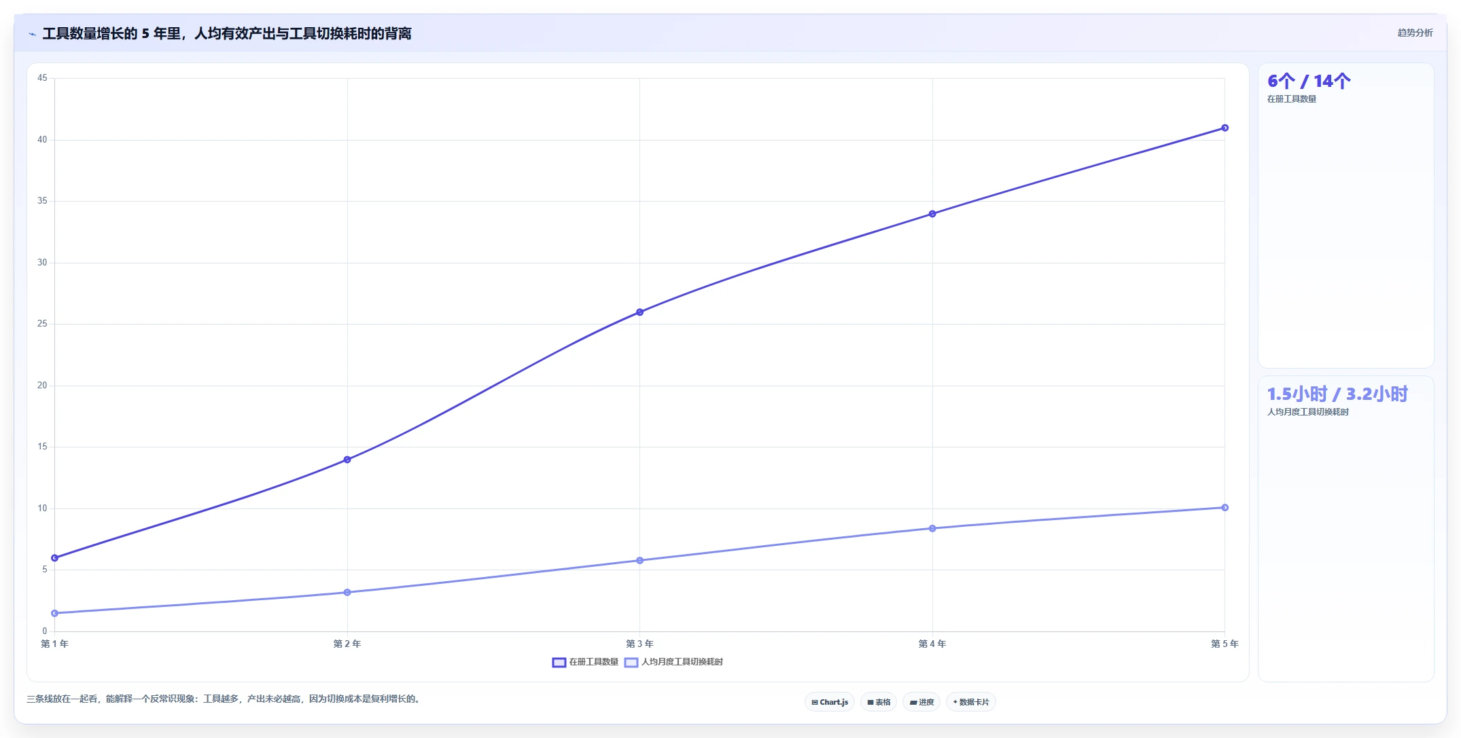
Task: Toggle the 人均月度工具切换耗时 legend item
Action: pyautogui.click(x=673, y=662)
